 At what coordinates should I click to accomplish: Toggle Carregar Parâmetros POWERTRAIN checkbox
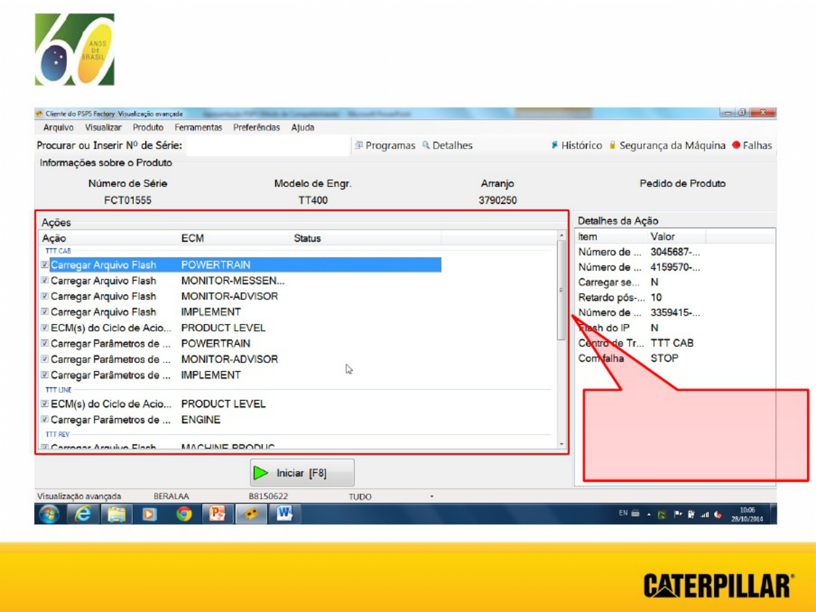point(44,344)
